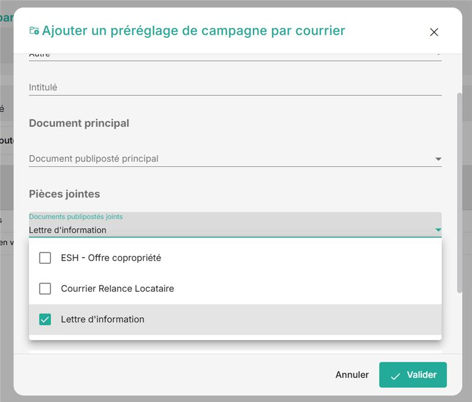
Task: Tick the ESH - Offre copropriété checkbox
Action: [45, 258]
